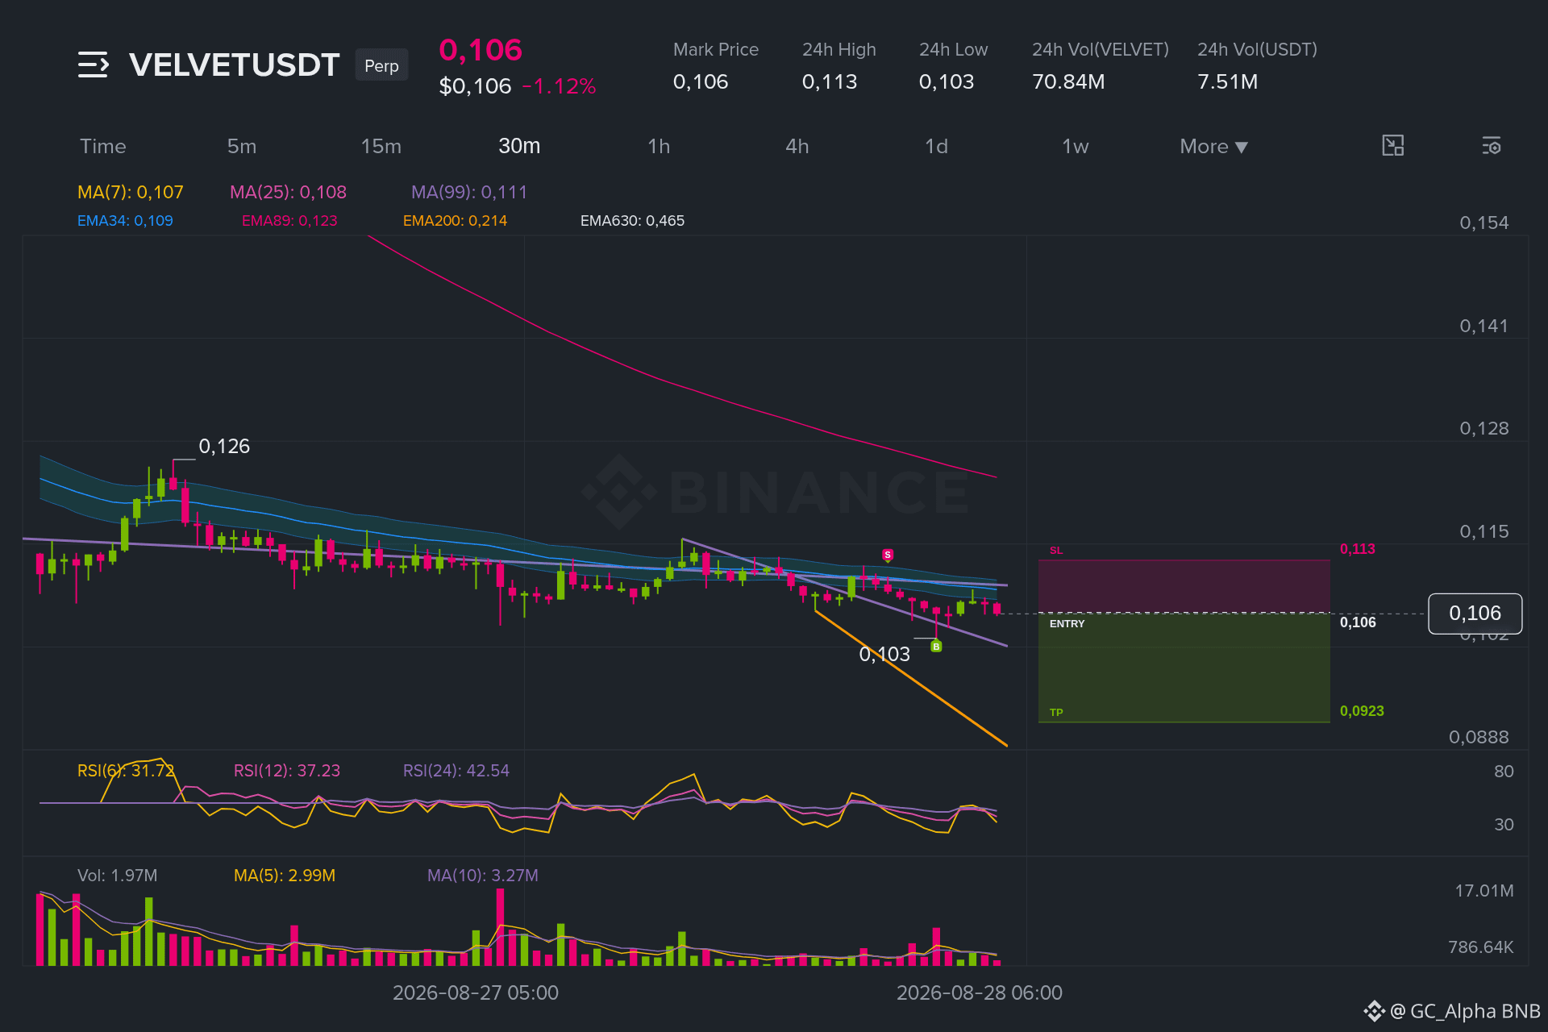The width and height of the screenshot is (1548, 1032).
Task: Select the 1w timeframe
Action: click(1076, 147)
